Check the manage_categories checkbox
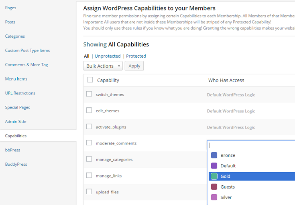This screenshot has width=295, height=205. point(89,159)
